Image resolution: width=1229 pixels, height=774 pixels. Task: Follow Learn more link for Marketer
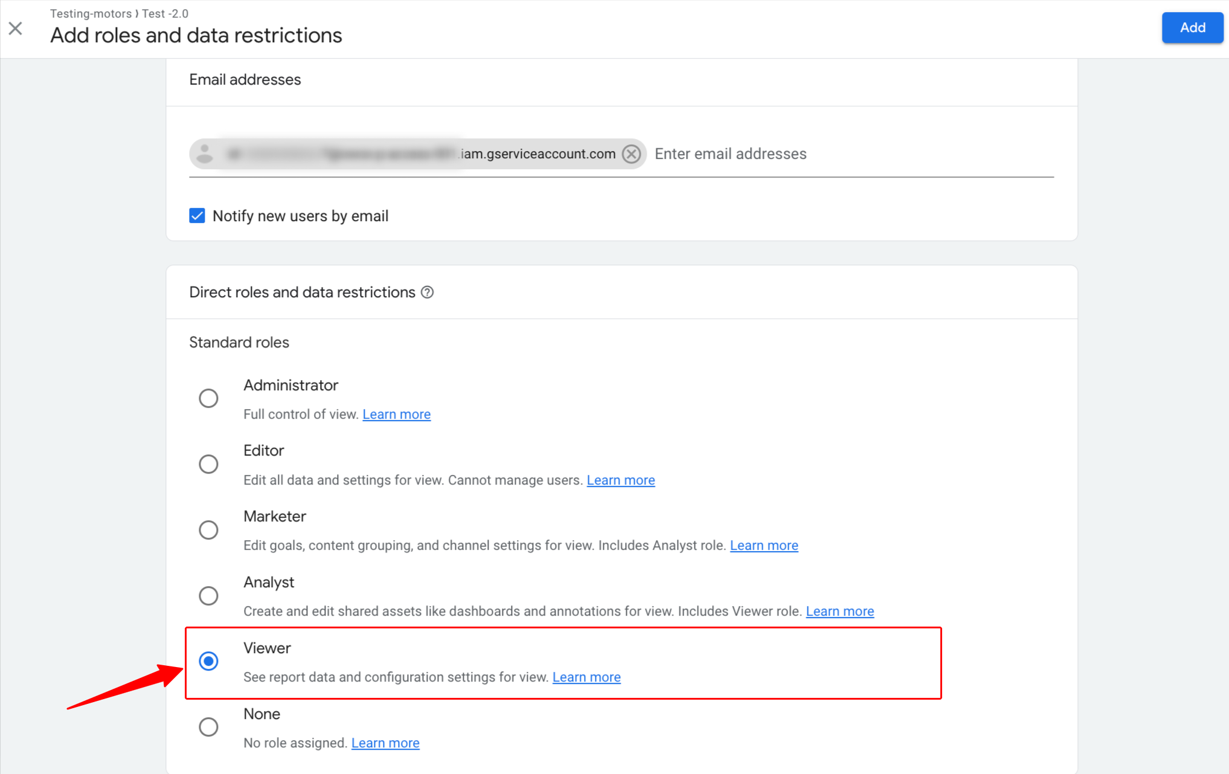(x=764, y=546)
